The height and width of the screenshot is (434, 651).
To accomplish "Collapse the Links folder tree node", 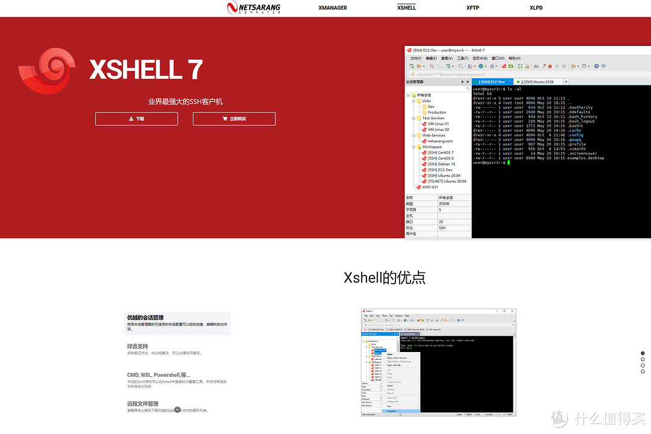I will click(x=414, y=101).
